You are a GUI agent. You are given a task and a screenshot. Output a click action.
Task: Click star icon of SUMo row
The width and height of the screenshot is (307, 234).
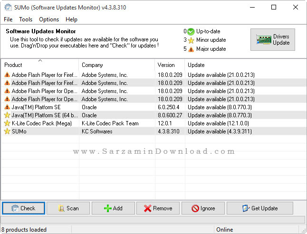click(7, 131)
